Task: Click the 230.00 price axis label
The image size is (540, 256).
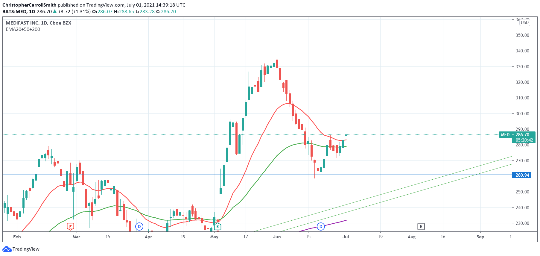Action: [x=522, y=223]
